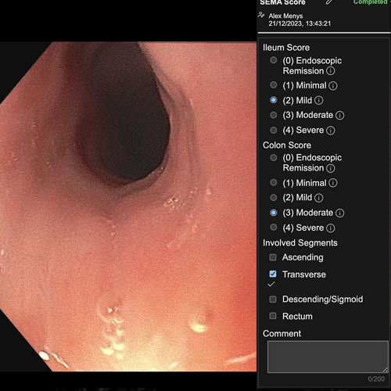Select Colon Score (3) Moderate radio
Viewport: 391px width, 391px height.
point(274,213)
